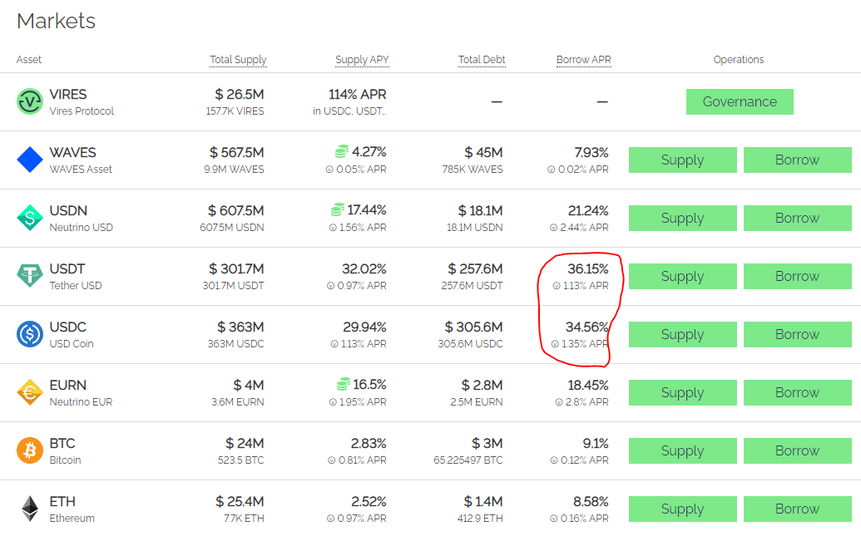Click the $ 567.5M WAVES total supply
This screenshot has height=541, width=861.
coord(236,153)
